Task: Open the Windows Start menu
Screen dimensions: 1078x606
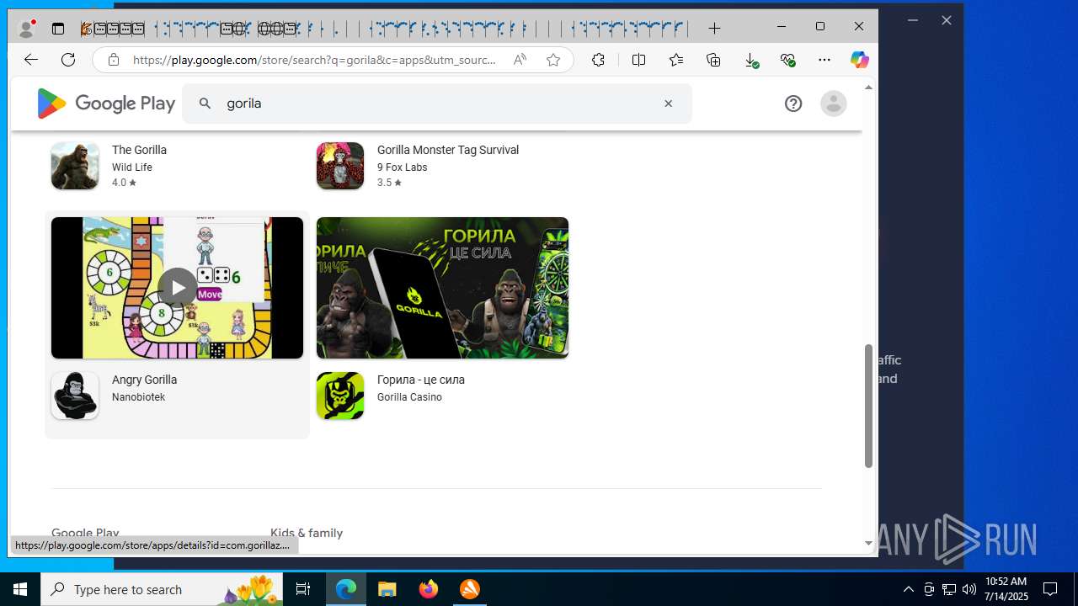Action: 20,589
